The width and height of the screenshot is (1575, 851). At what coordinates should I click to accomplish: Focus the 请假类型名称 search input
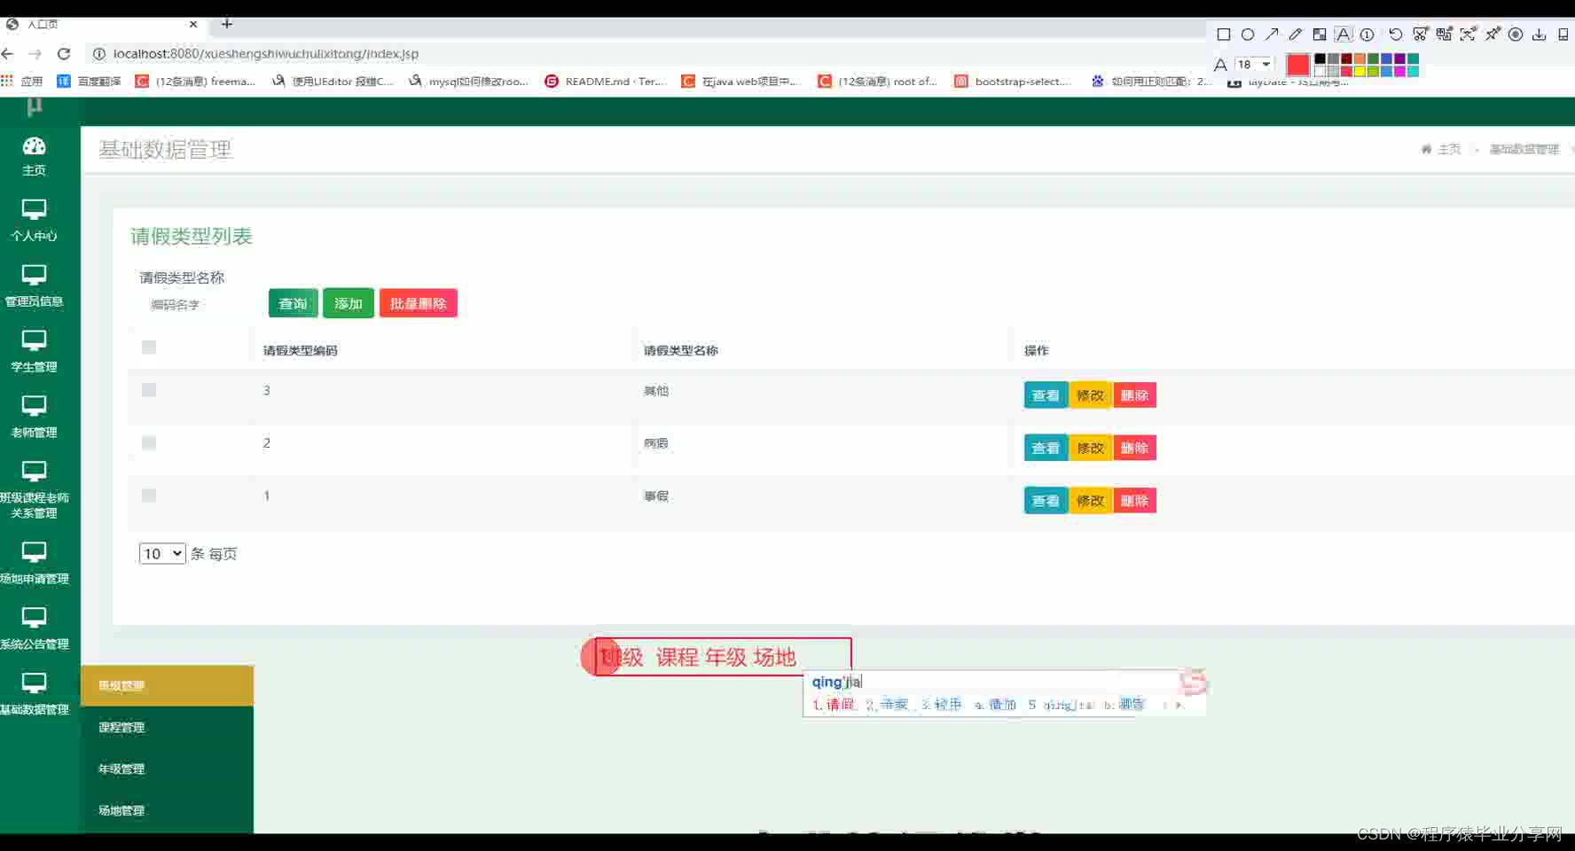(200, 305)
